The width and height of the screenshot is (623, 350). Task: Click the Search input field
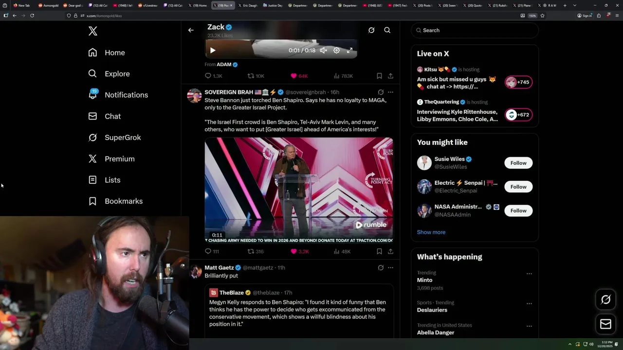(x=475, y=30)
